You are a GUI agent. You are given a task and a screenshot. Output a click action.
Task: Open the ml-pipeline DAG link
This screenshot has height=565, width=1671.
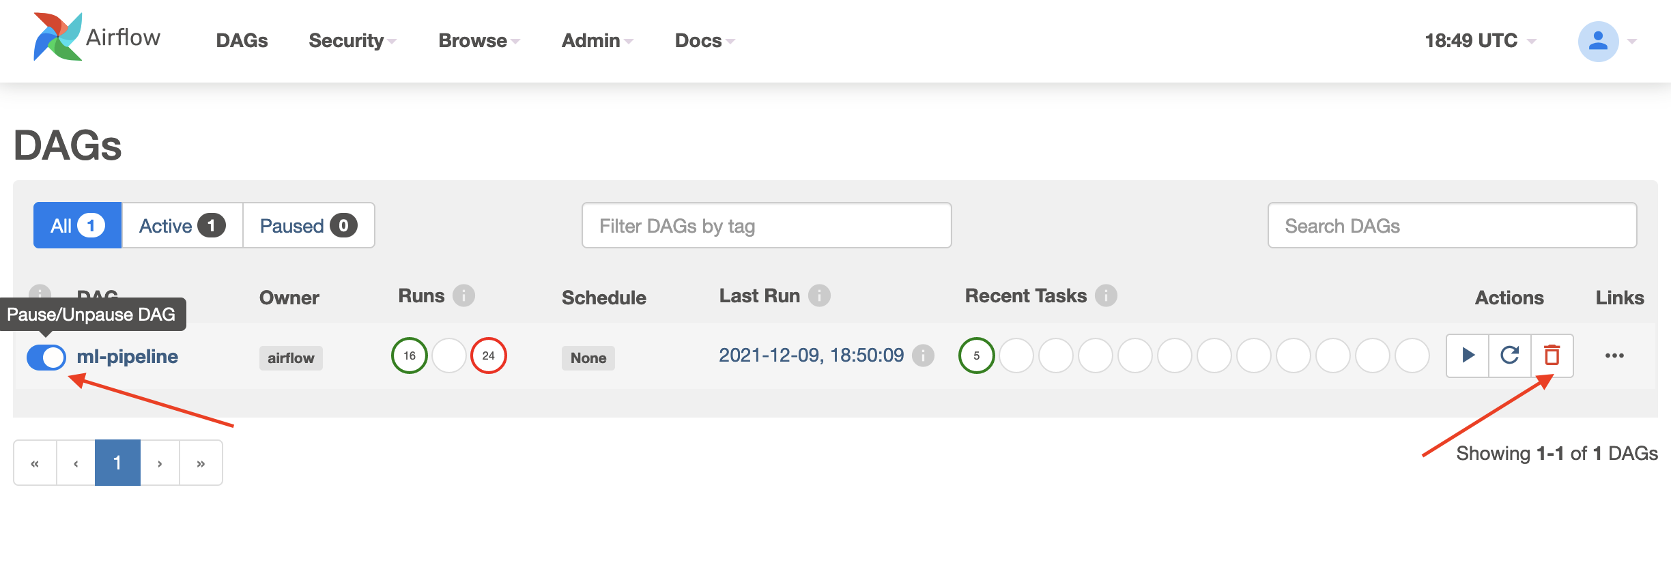pos(127,356)
